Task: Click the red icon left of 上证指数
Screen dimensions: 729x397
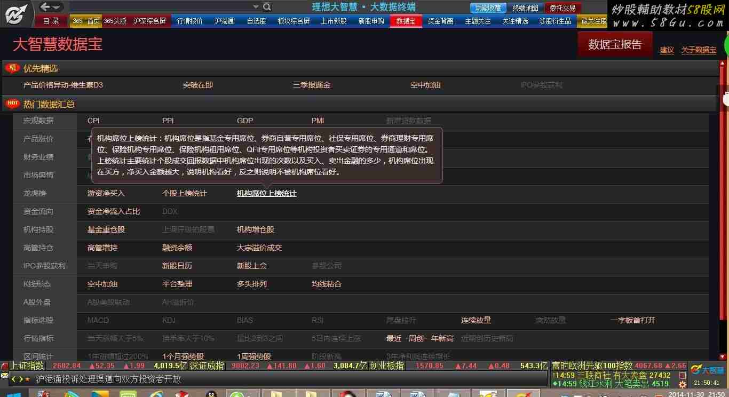Action: pos(5,366)
